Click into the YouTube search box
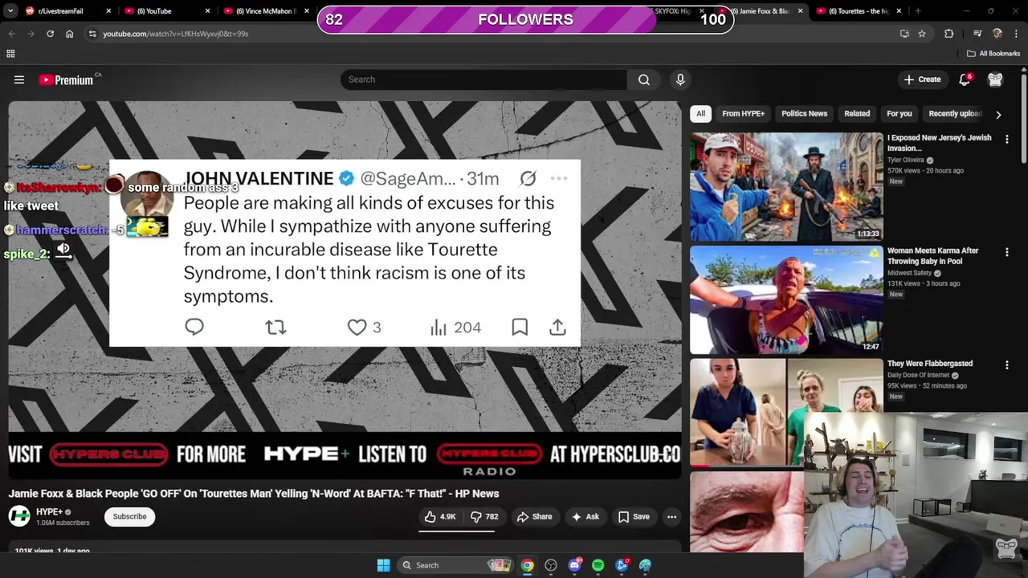The height and width of the screenshot is (578, 1028). pos(484,79)
